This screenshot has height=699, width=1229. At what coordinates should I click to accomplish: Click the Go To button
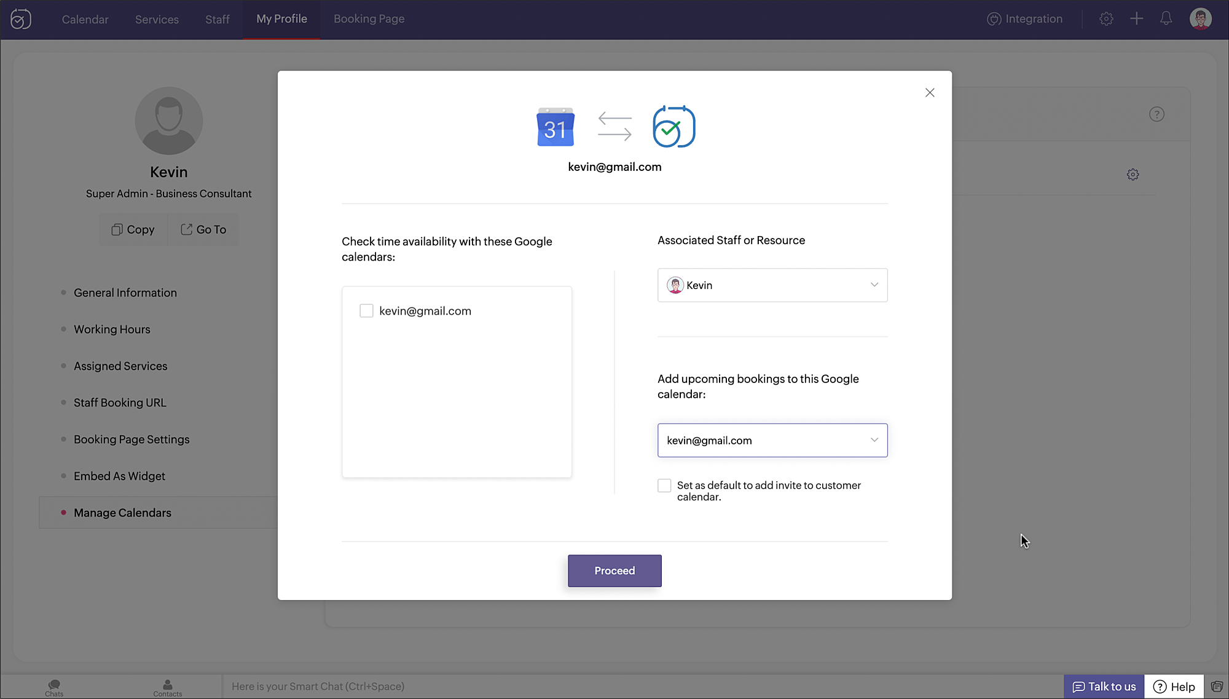[203, 229]
